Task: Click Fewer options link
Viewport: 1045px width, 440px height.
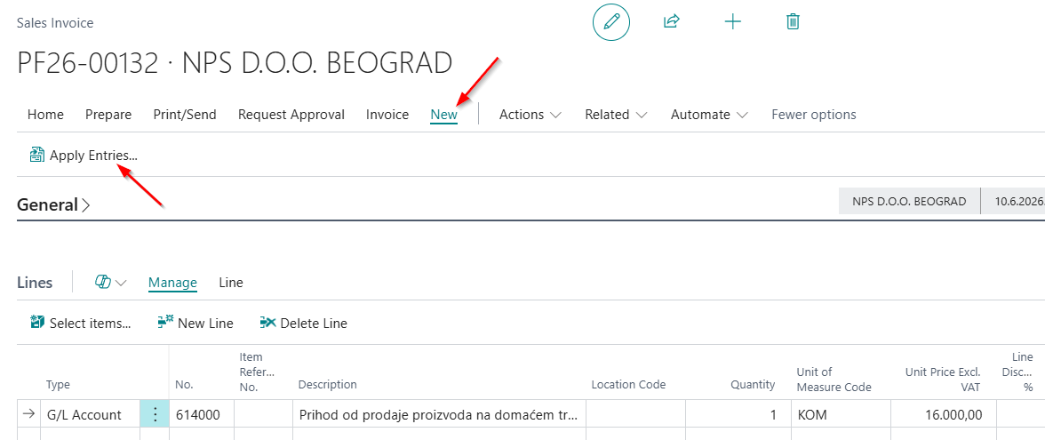Action: point(814,115)
